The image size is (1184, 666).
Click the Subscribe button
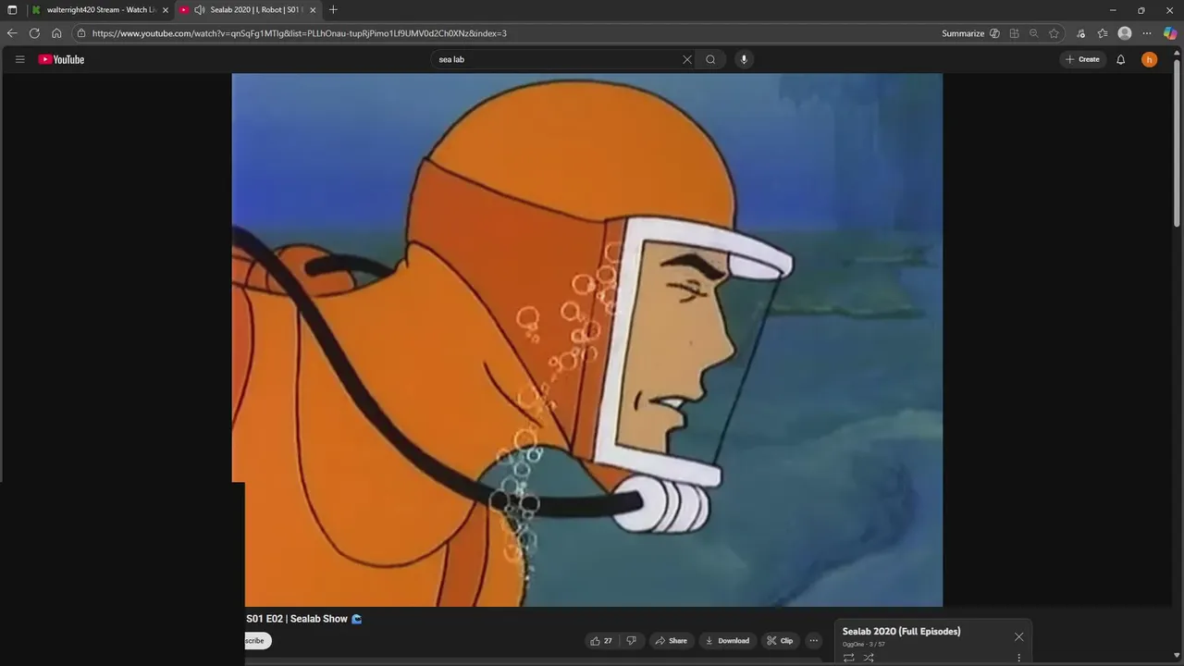257,640
